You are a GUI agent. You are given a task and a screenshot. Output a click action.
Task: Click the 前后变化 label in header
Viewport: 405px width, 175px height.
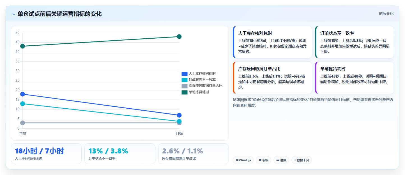point(386,13)
